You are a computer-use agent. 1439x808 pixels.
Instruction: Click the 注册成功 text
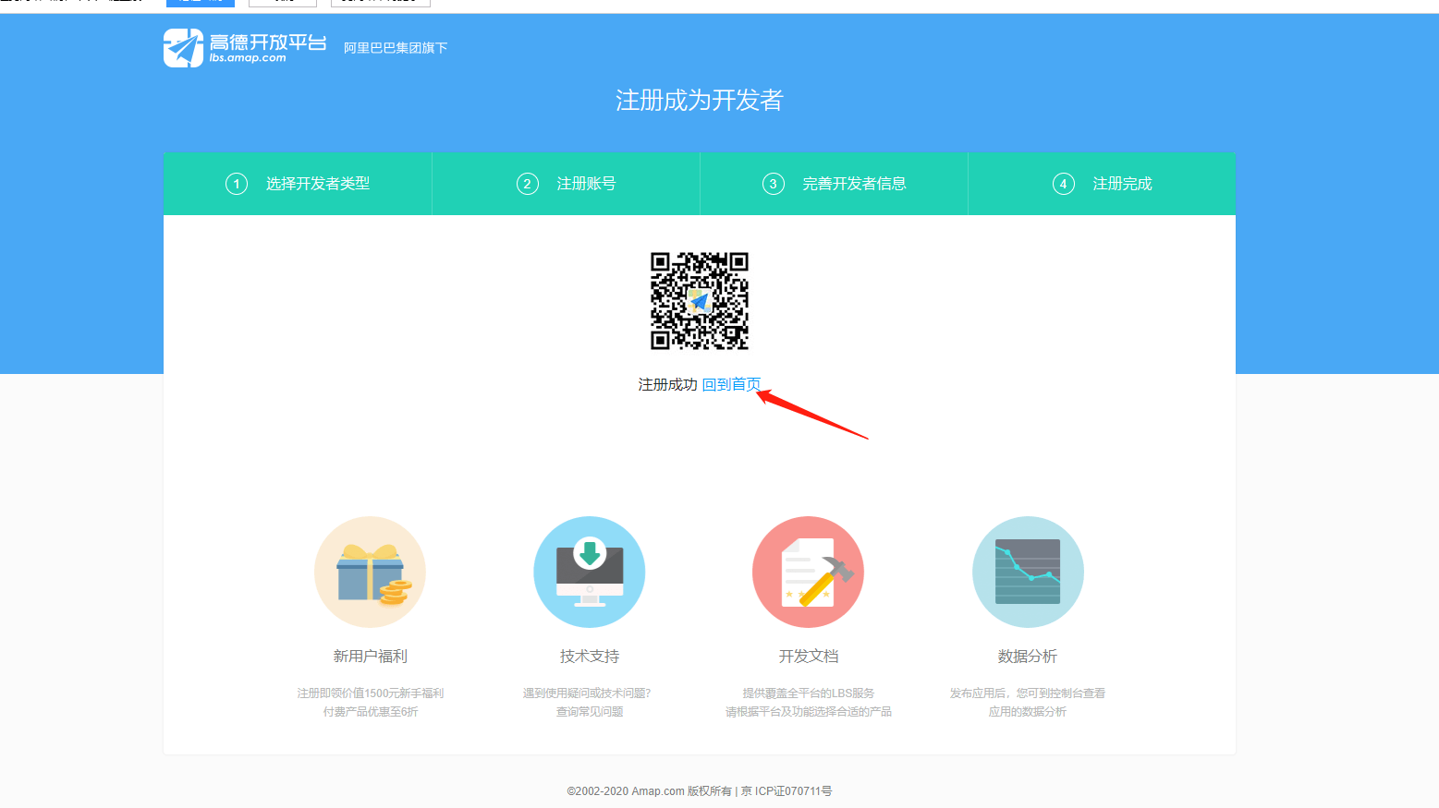[667, 384]
